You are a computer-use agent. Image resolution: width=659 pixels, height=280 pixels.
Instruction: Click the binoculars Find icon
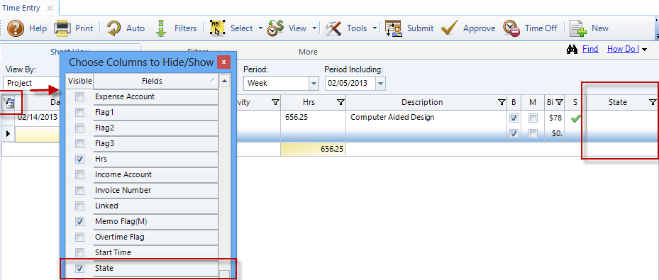point(572,50)
